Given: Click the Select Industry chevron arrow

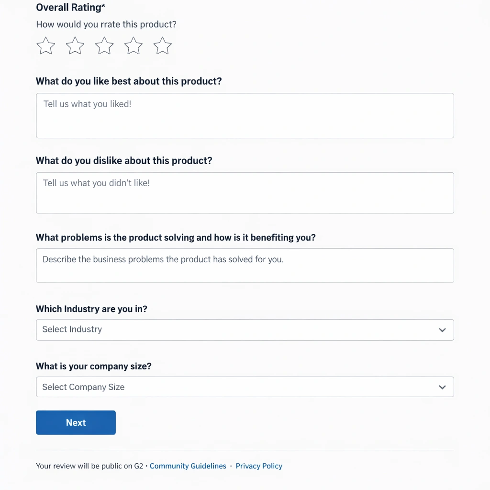Looking at the screenshot, I should (x=442, y=330).
